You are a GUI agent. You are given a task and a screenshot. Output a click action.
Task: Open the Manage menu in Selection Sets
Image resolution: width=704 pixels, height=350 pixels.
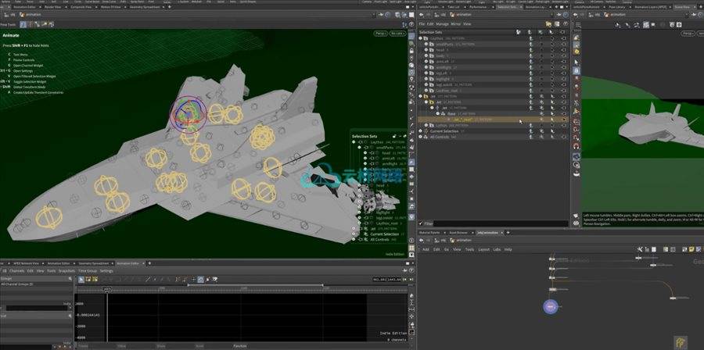point(442,23)
